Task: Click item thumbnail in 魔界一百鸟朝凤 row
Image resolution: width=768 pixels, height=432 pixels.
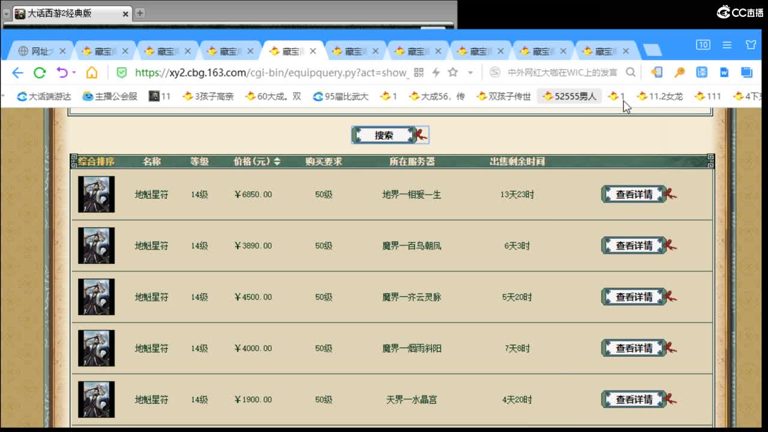Action: click(96, 245)
